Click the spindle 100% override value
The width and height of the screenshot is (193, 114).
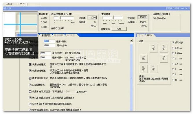coord(144,26)
